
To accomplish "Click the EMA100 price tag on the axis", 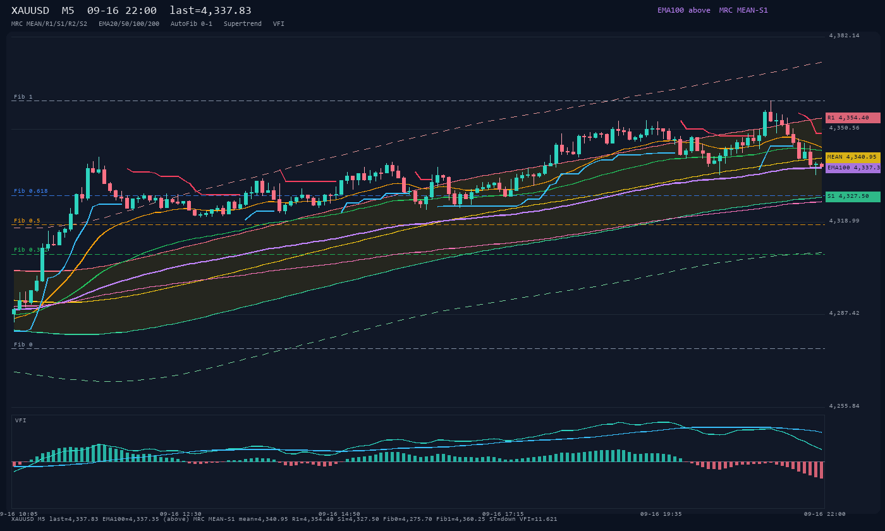I will pos(853,168).
